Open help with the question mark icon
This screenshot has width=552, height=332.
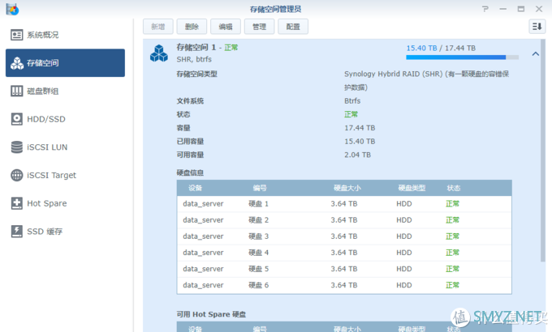(485, 9)
